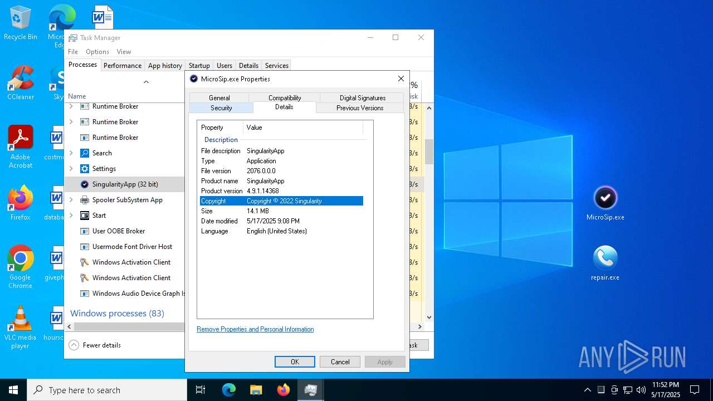Open the Recycle Bin desktop icon

click(x=21, y=23)
